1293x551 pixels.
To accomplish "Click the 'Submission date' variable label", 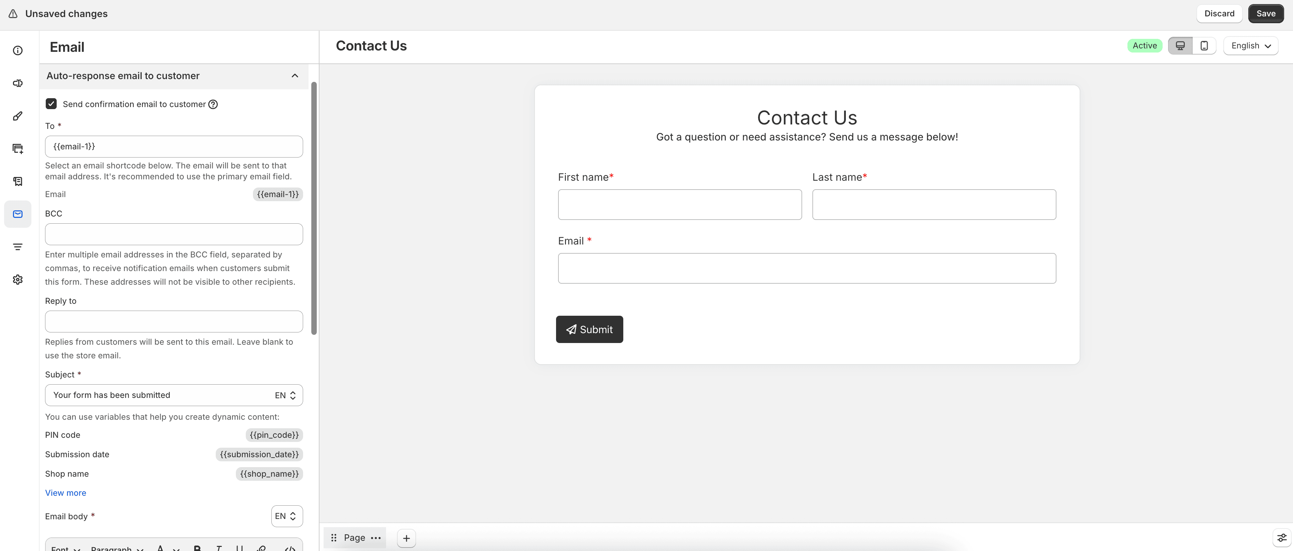I will pyautogui.click(x=77, y=454).
